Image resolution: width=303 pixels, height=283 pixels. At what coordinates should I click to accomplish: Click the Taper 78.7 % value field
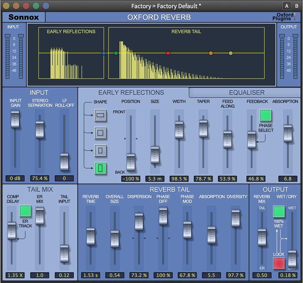203,179
